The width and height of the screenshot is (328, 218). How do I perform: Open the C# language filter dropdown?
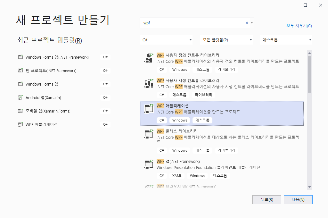coord(166,40)
